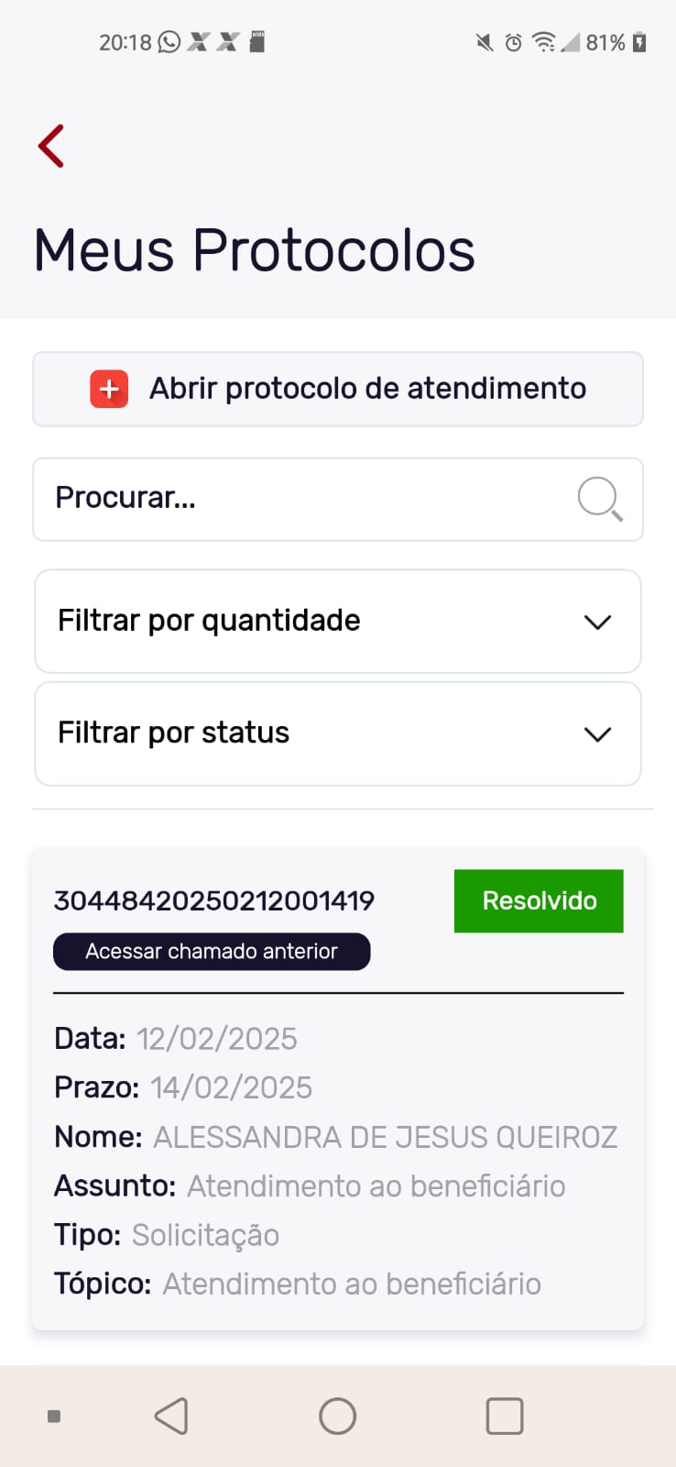Tap the Meus Protocolos page heading
676x1467 pixels.
click(255, 250)
